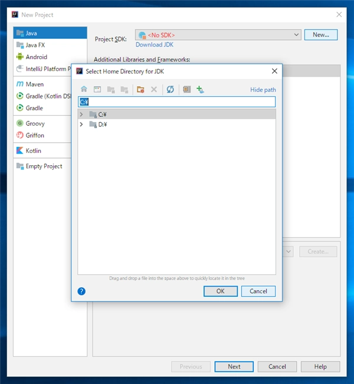This screenshot has width=354, height=384.
Task: Open the Project SDK dropdown
Action: pyautogui.click(x=218, y=35)
